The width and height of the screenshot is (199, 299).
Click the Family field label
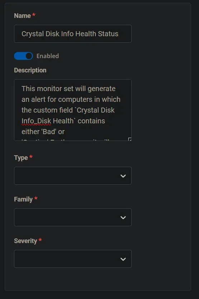click(x=23, y=199)
